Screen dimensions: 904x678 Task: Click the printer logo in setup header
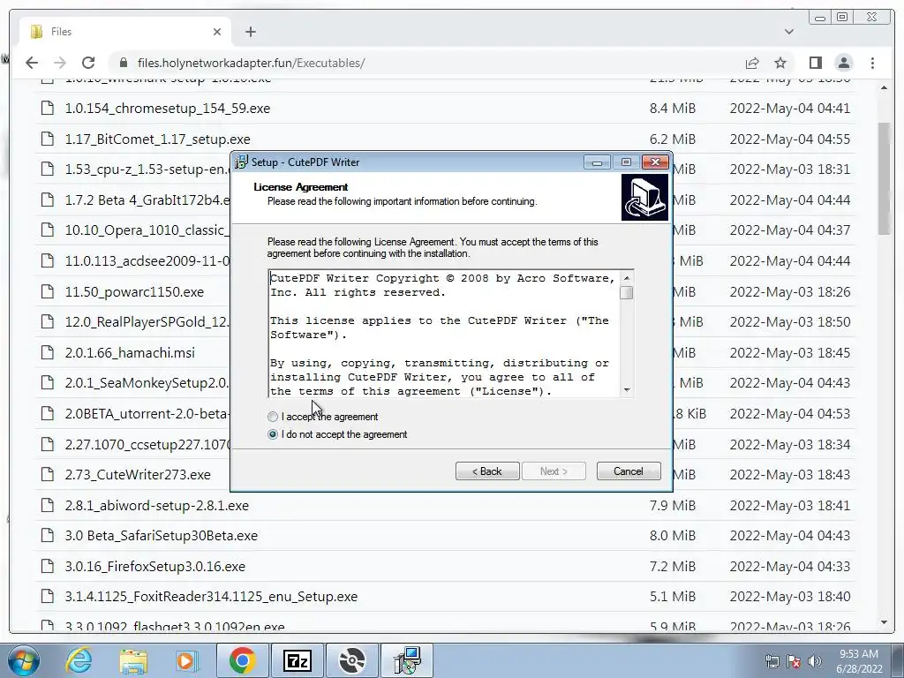(644, 198)
